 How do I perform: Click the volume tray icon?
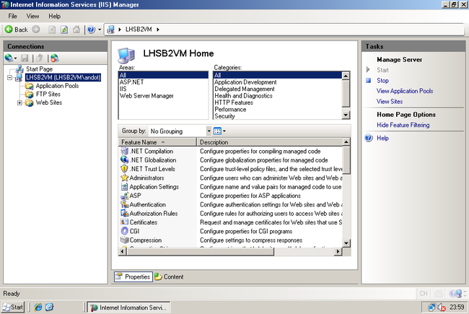point(442,308)
